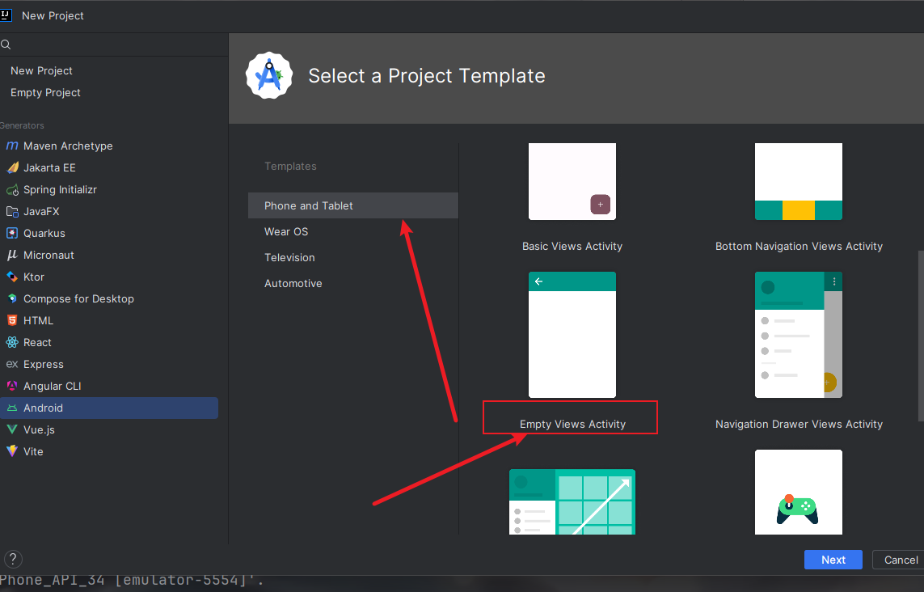Choose the Compose for Desktop generator
This screenshot has height=592, width=924.
(x=109, y=298)
